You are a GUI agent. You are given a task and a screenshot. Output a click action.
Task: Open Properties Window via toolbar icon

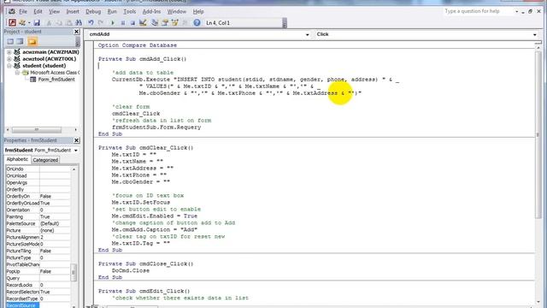click(165, 23)
